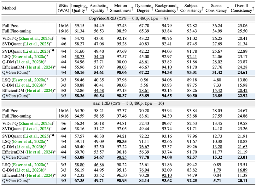Click the up arrow beside Subject Consistency
This screenshot has width=257, height=187.
(204, 9)
